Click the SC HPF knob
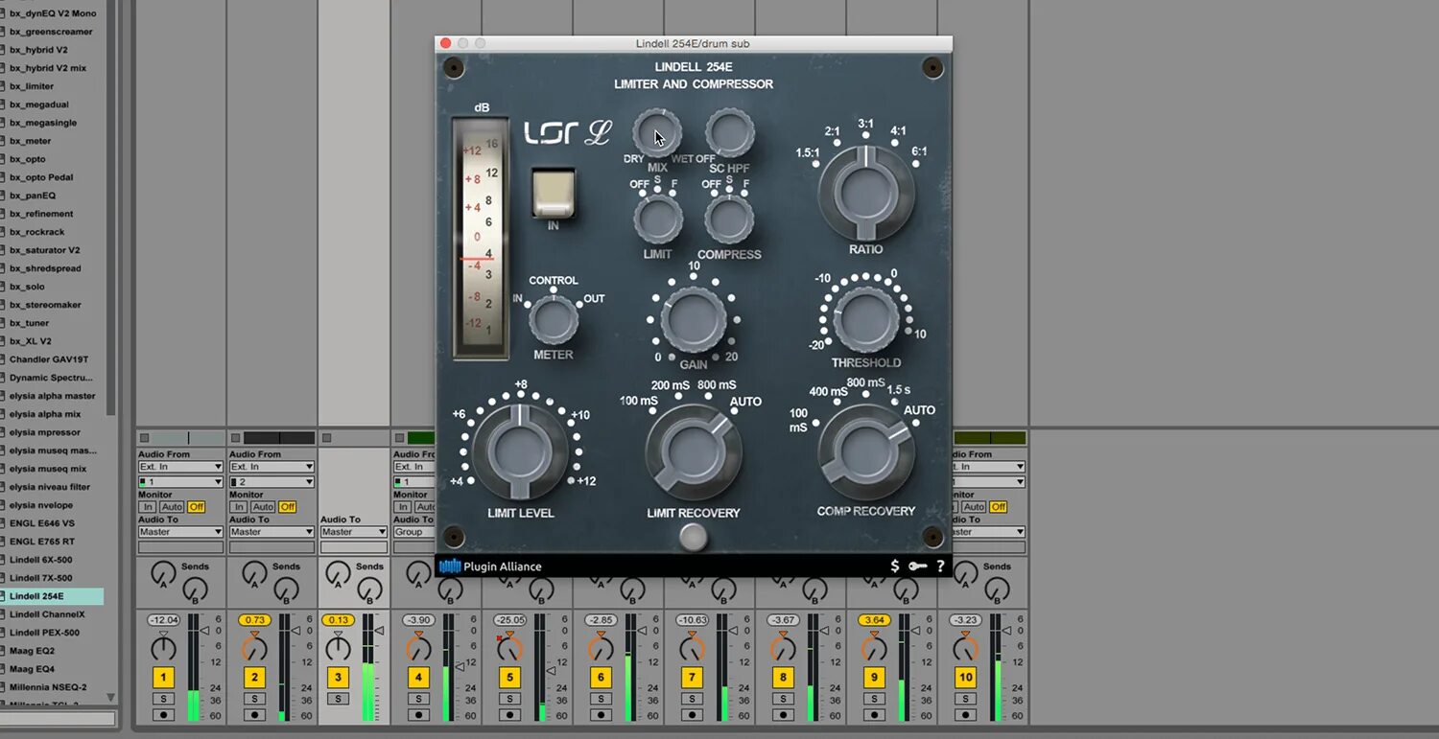Image resolution: width=1439 pixels, height=739 pixels. click(730, 133)
